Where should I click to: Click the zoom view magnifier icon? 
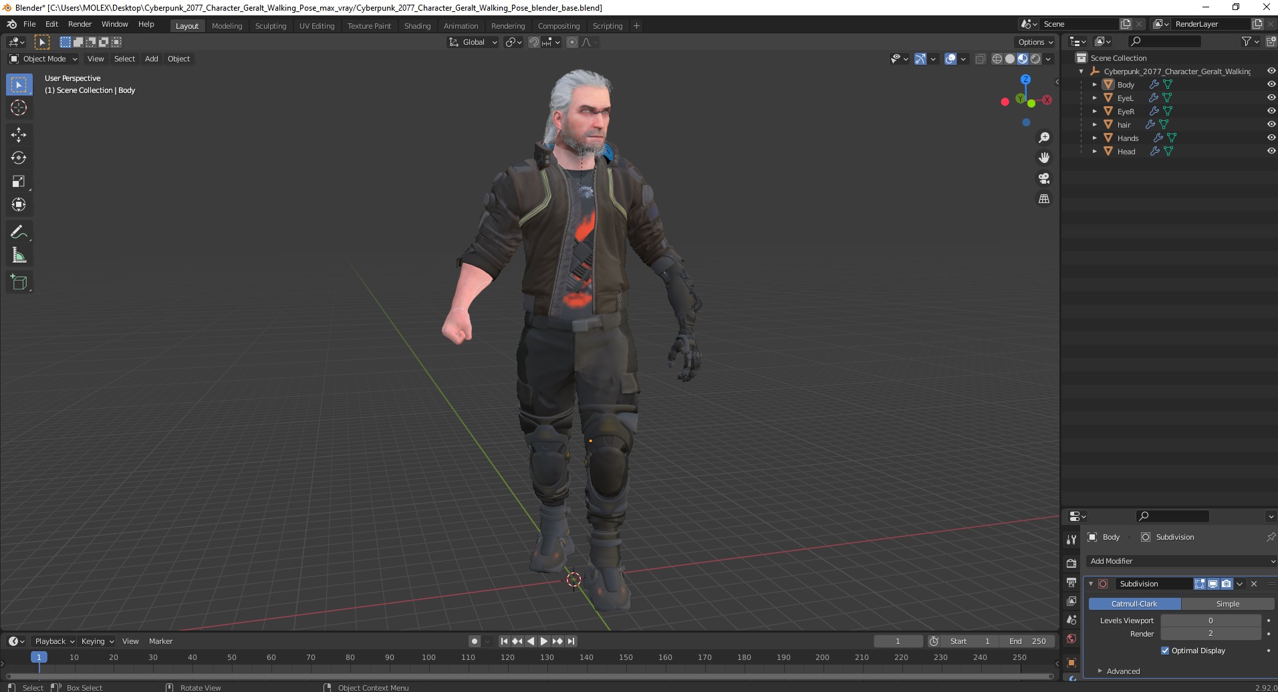pos(1044,138)
